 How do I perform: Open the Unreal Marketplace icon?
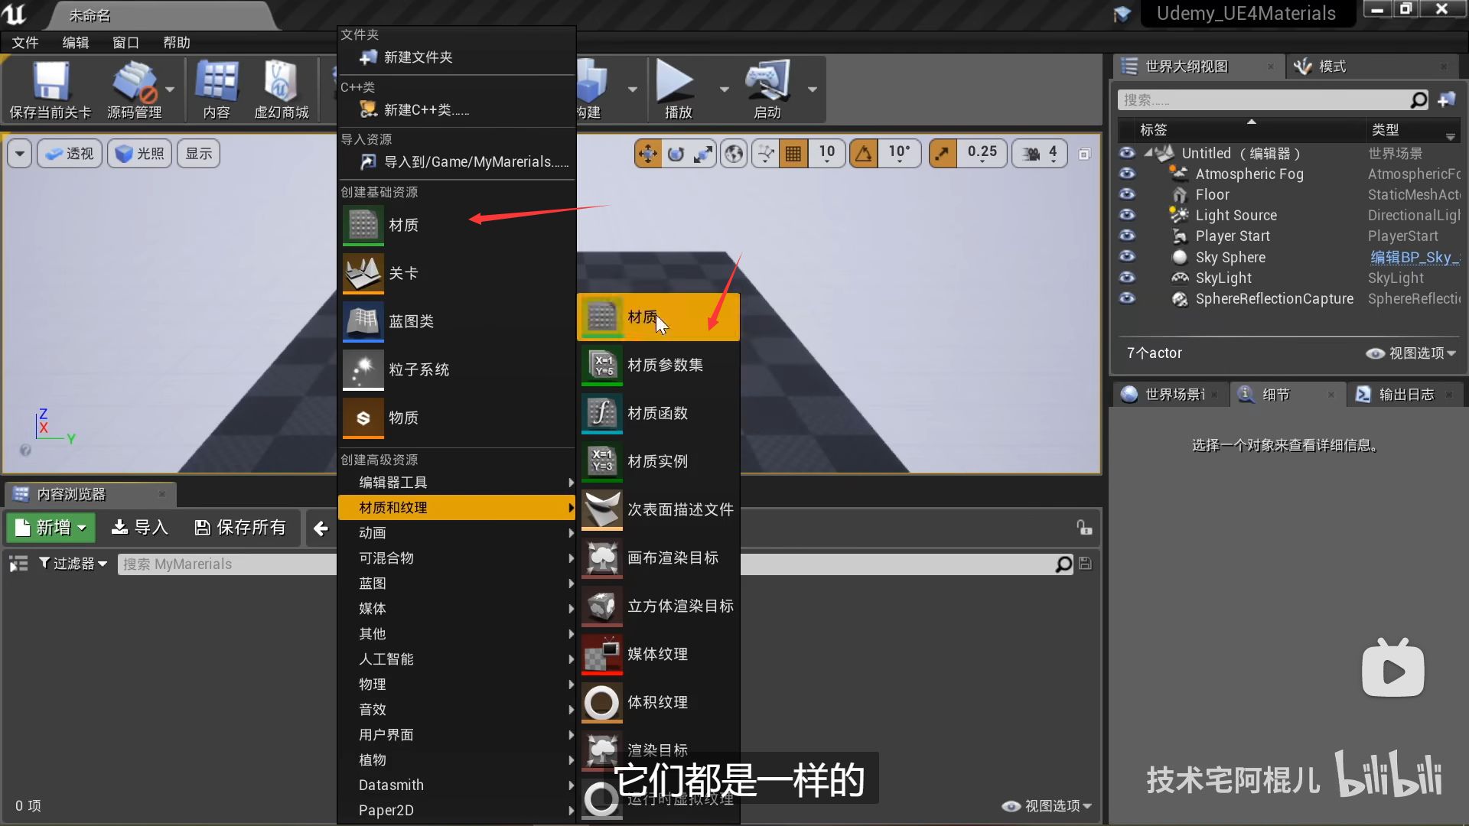pyautogui.click(x=281, y=81)
